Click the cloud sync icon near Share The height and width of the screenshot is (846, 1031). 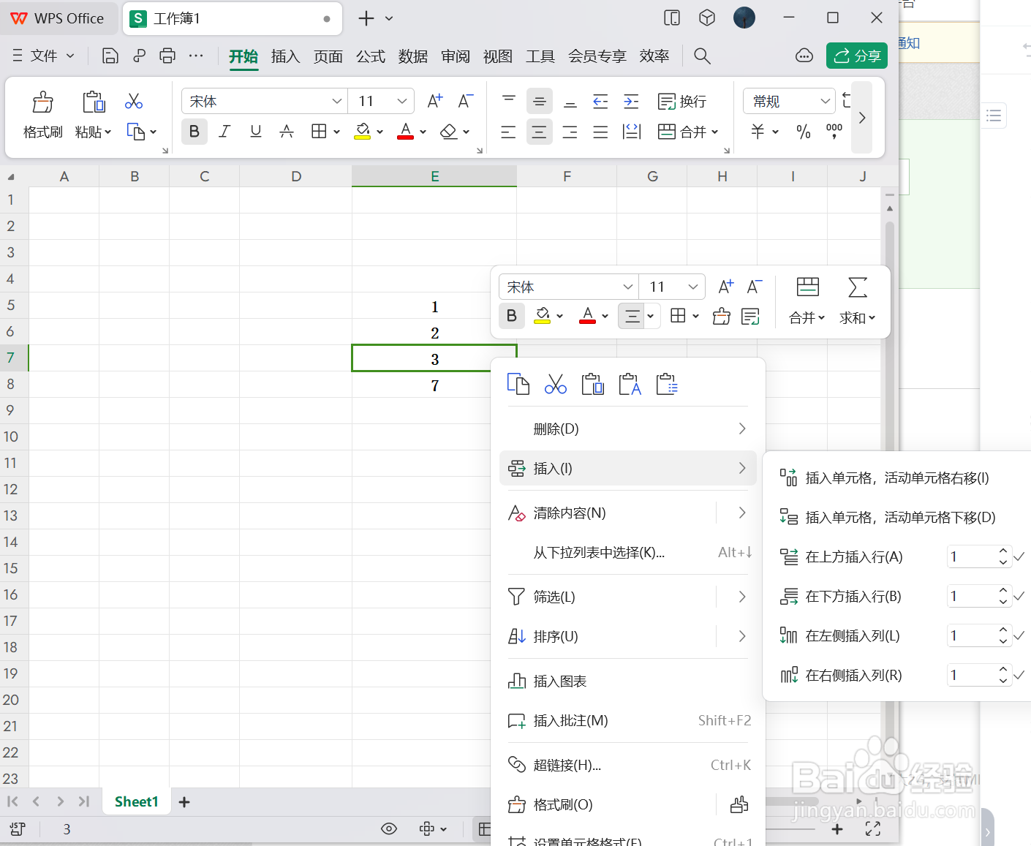pyautogui.click(x=804, y=56)
